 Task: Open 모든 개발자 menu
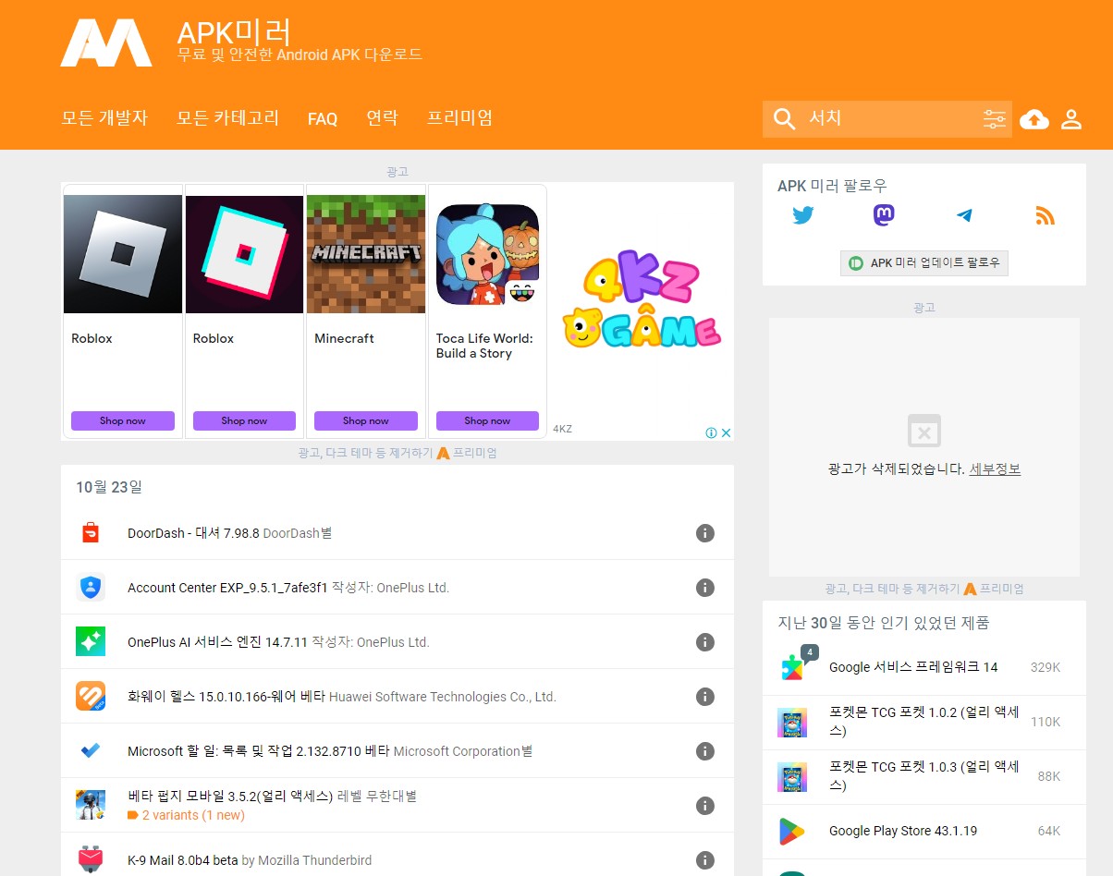104,118
